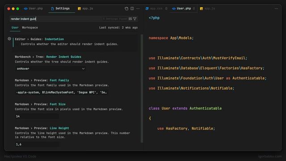Click Last synced: 2 wks ago

[x=118, y=28]
